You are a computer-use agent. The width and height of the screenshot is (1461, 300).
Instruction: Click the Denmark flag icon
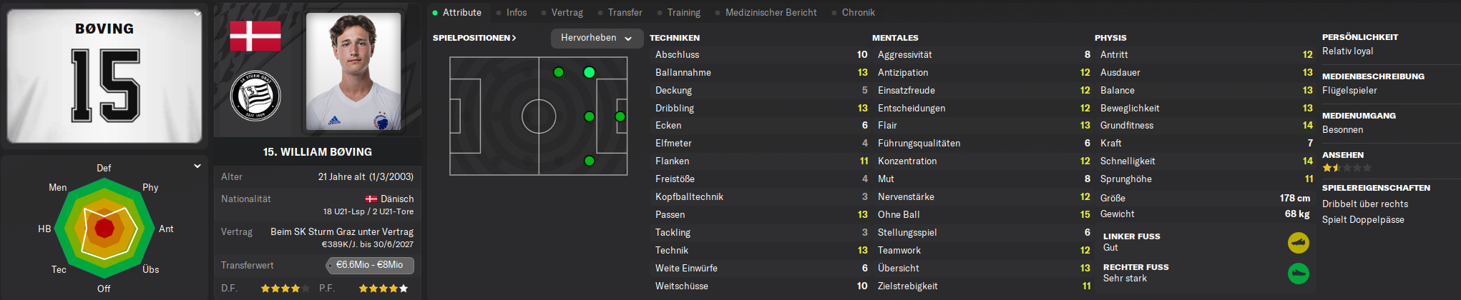pyautogui.click(x=255, y=36)
